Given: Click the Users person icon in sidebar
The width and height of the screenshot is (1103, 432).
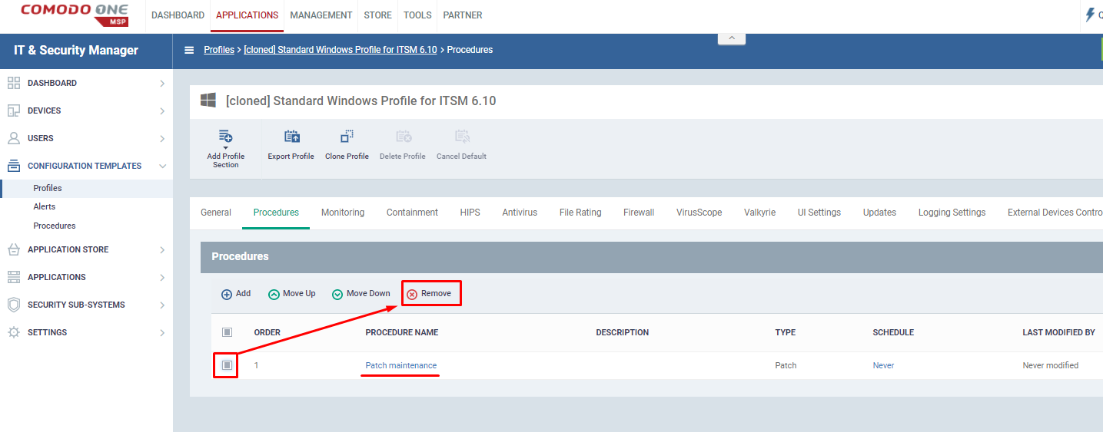Looking at the screenshot, I should coord(13,138).
